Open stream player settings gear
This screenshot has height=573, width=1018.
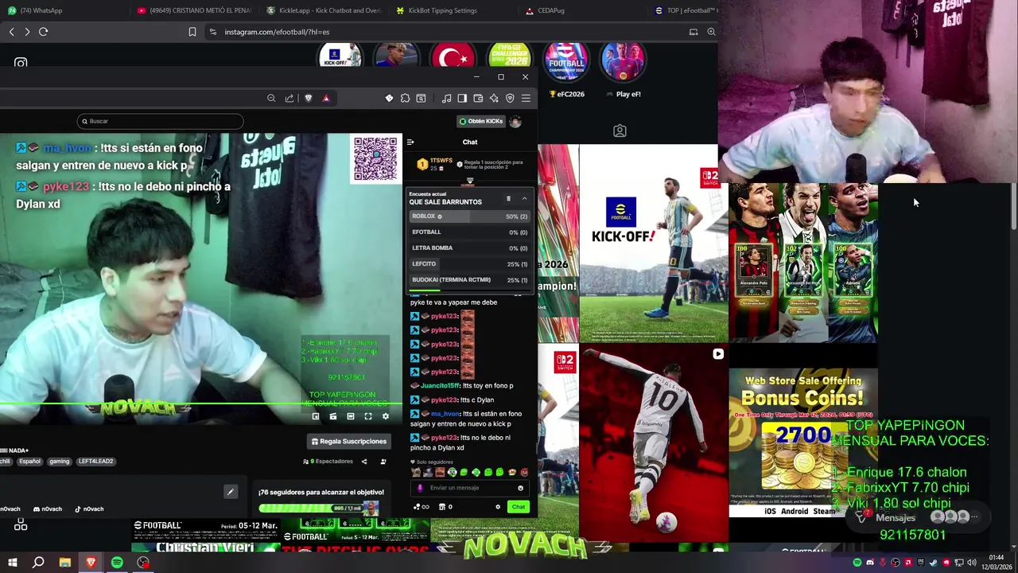click(x=386, y=416)
